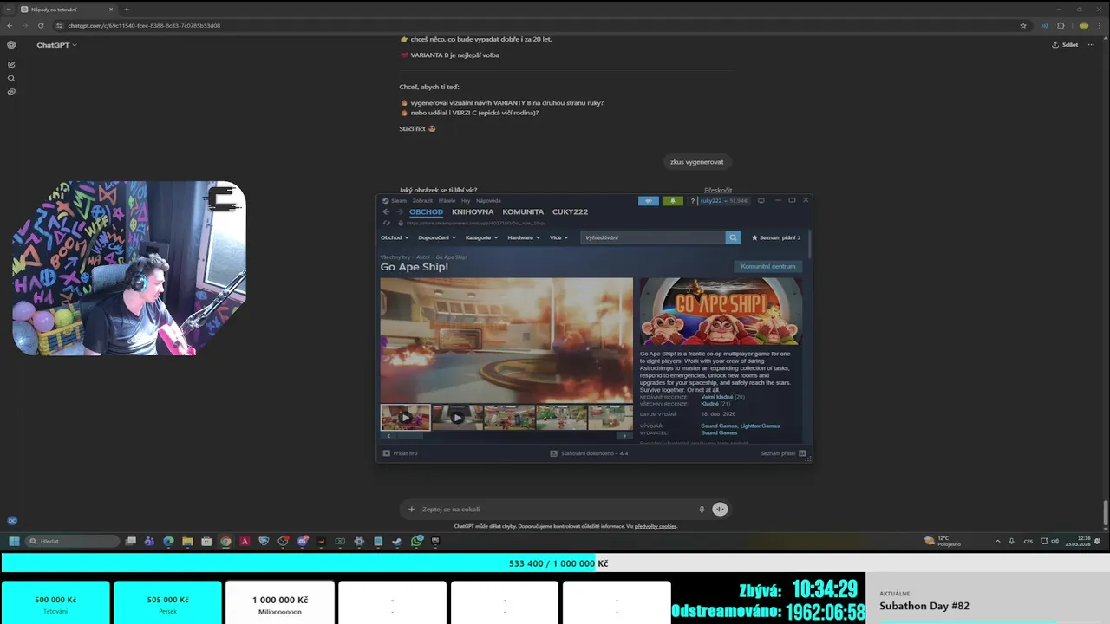The height and width of the screenshot is (624, 1110).
Task: Click the Komunitní centrum button
Action: click(767, 266)
